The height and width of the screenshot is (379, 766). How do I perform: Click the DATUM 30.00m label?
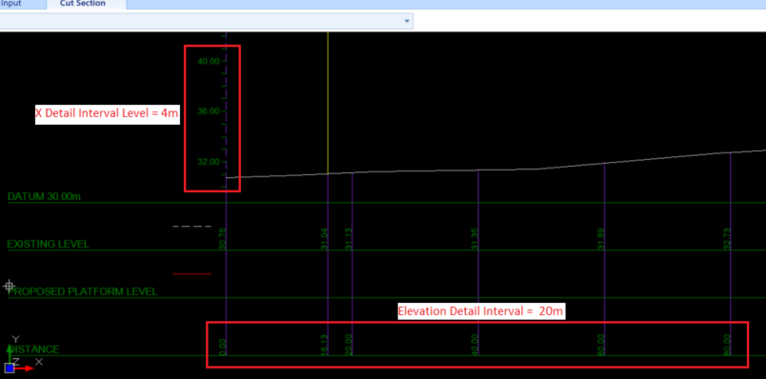point(44,196)
